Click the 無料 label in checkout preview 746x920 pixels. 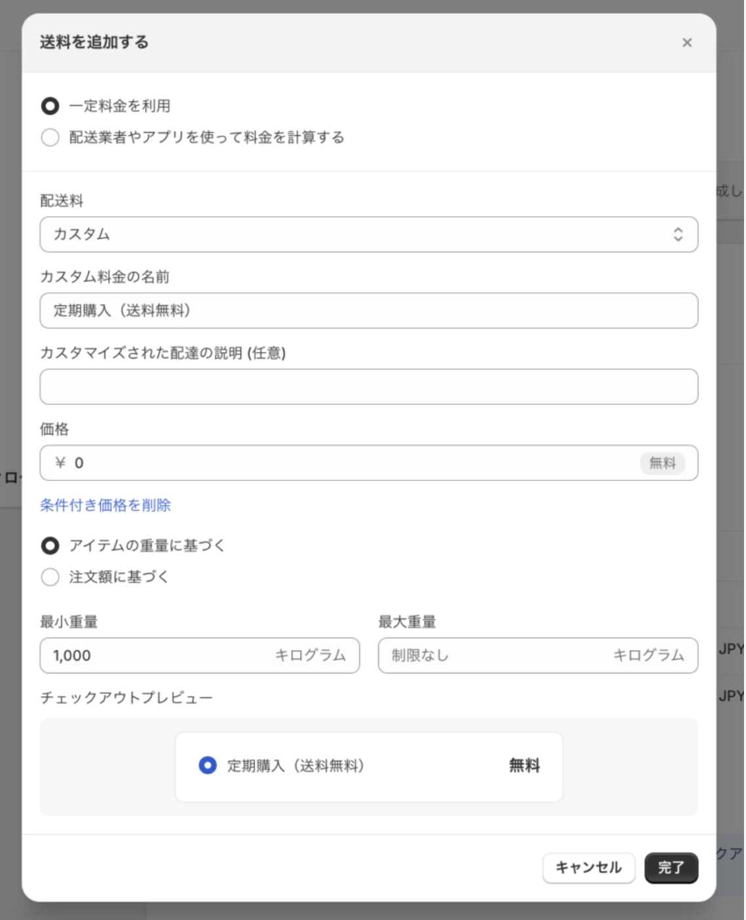tap(524, 765)
